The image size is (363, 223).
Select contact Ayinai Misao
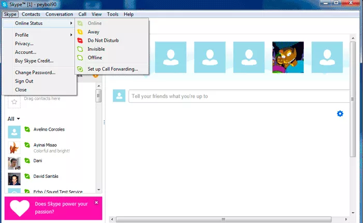51,148
